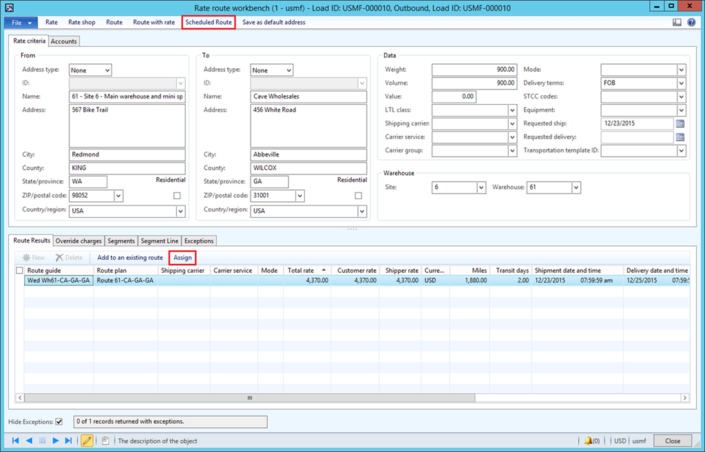
Task: Expand the Warehouse dropdown showing 61
Action: coord(576,187)
